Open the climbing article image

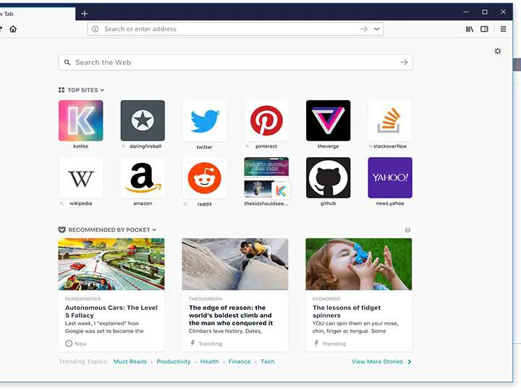pos(235,264)
